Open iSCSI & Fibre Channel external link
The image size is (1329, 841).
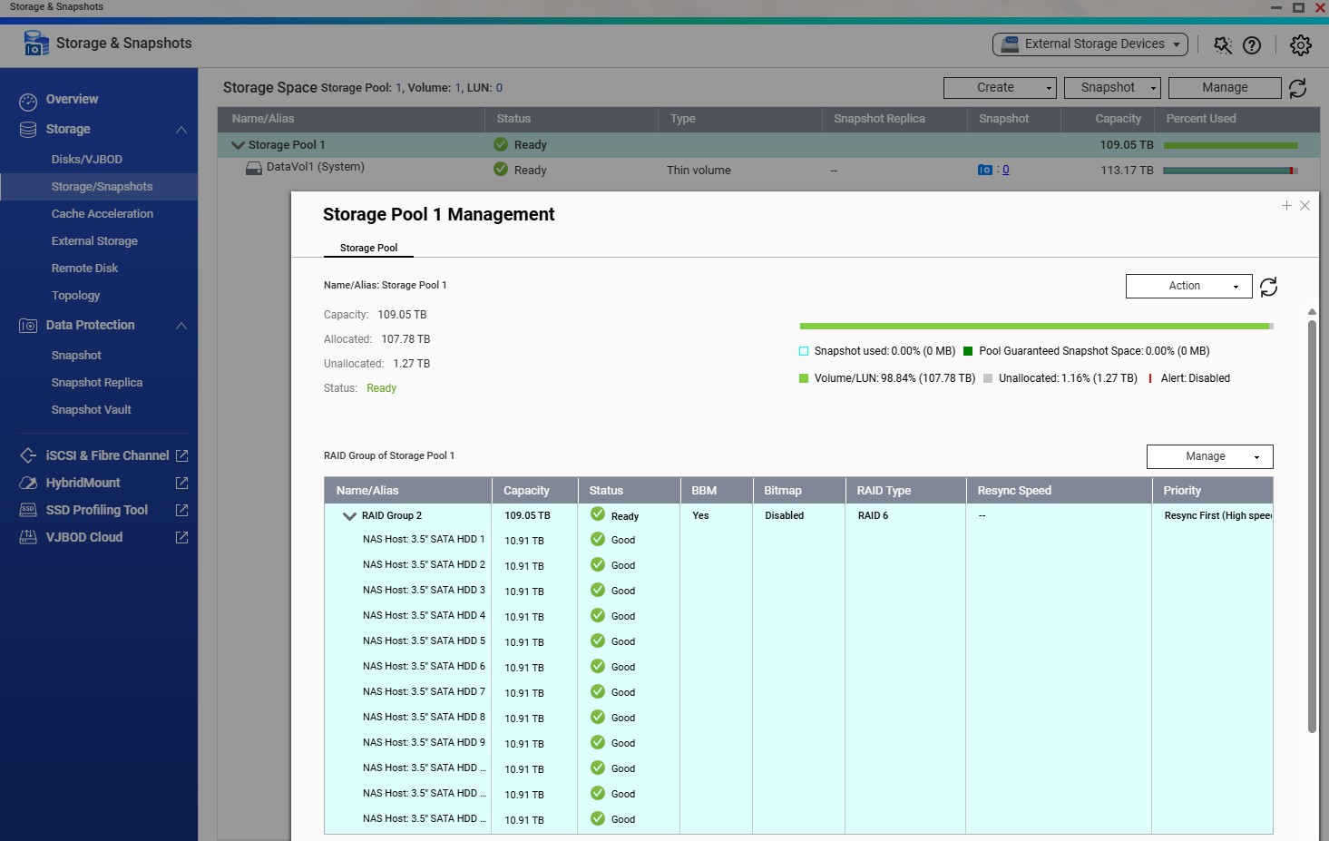coord(181,455)
